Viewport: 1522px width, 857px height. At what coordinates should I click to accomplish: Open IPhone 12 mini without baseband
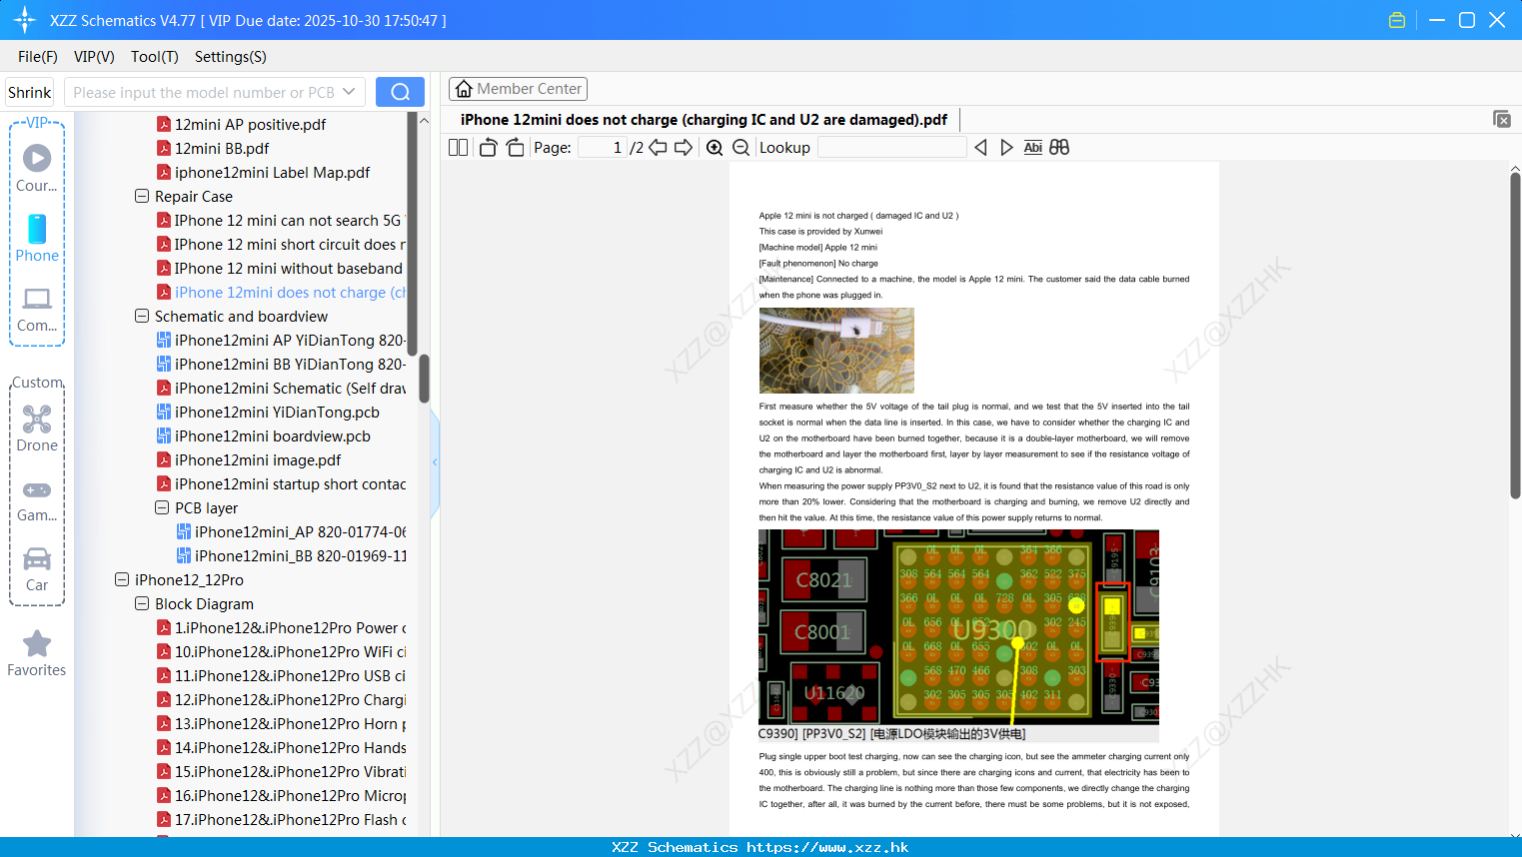(x=281, y=269)
